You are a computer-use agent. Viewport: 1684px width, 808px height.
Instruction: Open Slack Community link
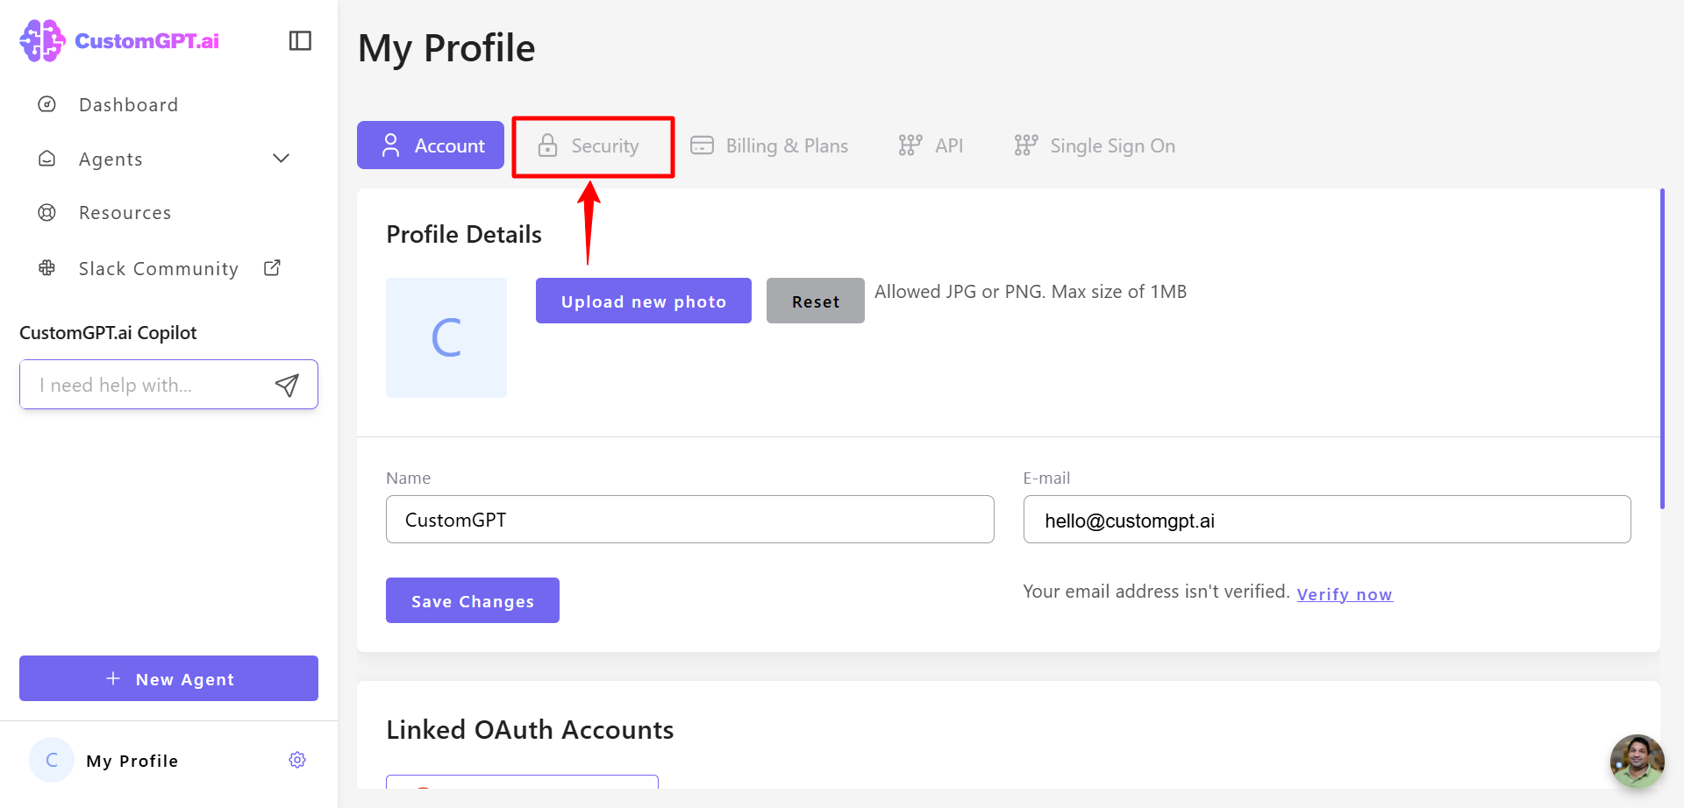(159, 268)
